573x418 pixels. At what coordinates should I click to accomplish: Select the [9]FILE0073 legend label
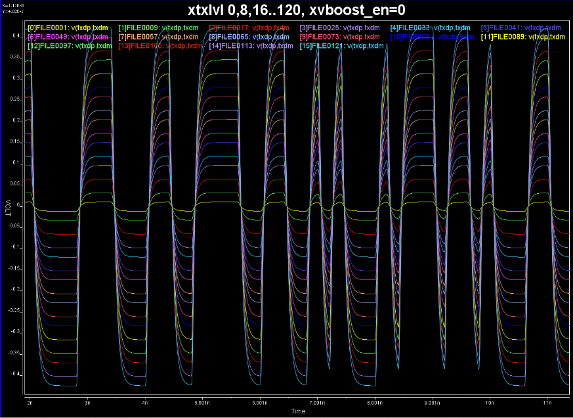340,37
